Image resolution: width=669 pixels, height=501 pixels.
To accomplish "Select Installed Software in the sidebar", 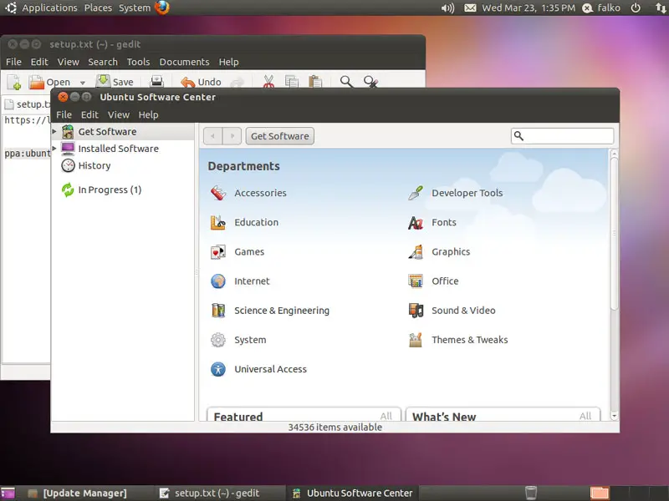I will (122, 149).
